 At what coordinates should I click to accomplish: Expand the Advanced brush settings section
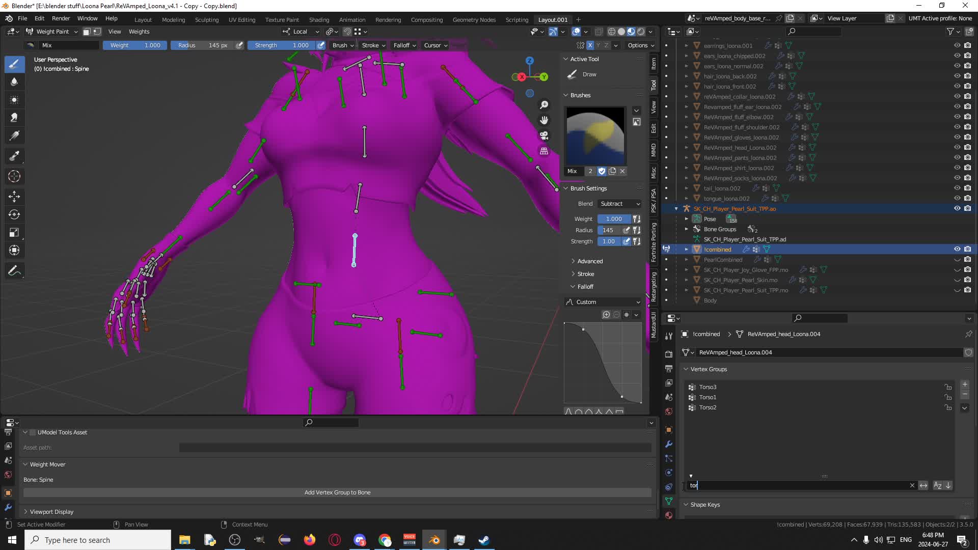[590, 261]
